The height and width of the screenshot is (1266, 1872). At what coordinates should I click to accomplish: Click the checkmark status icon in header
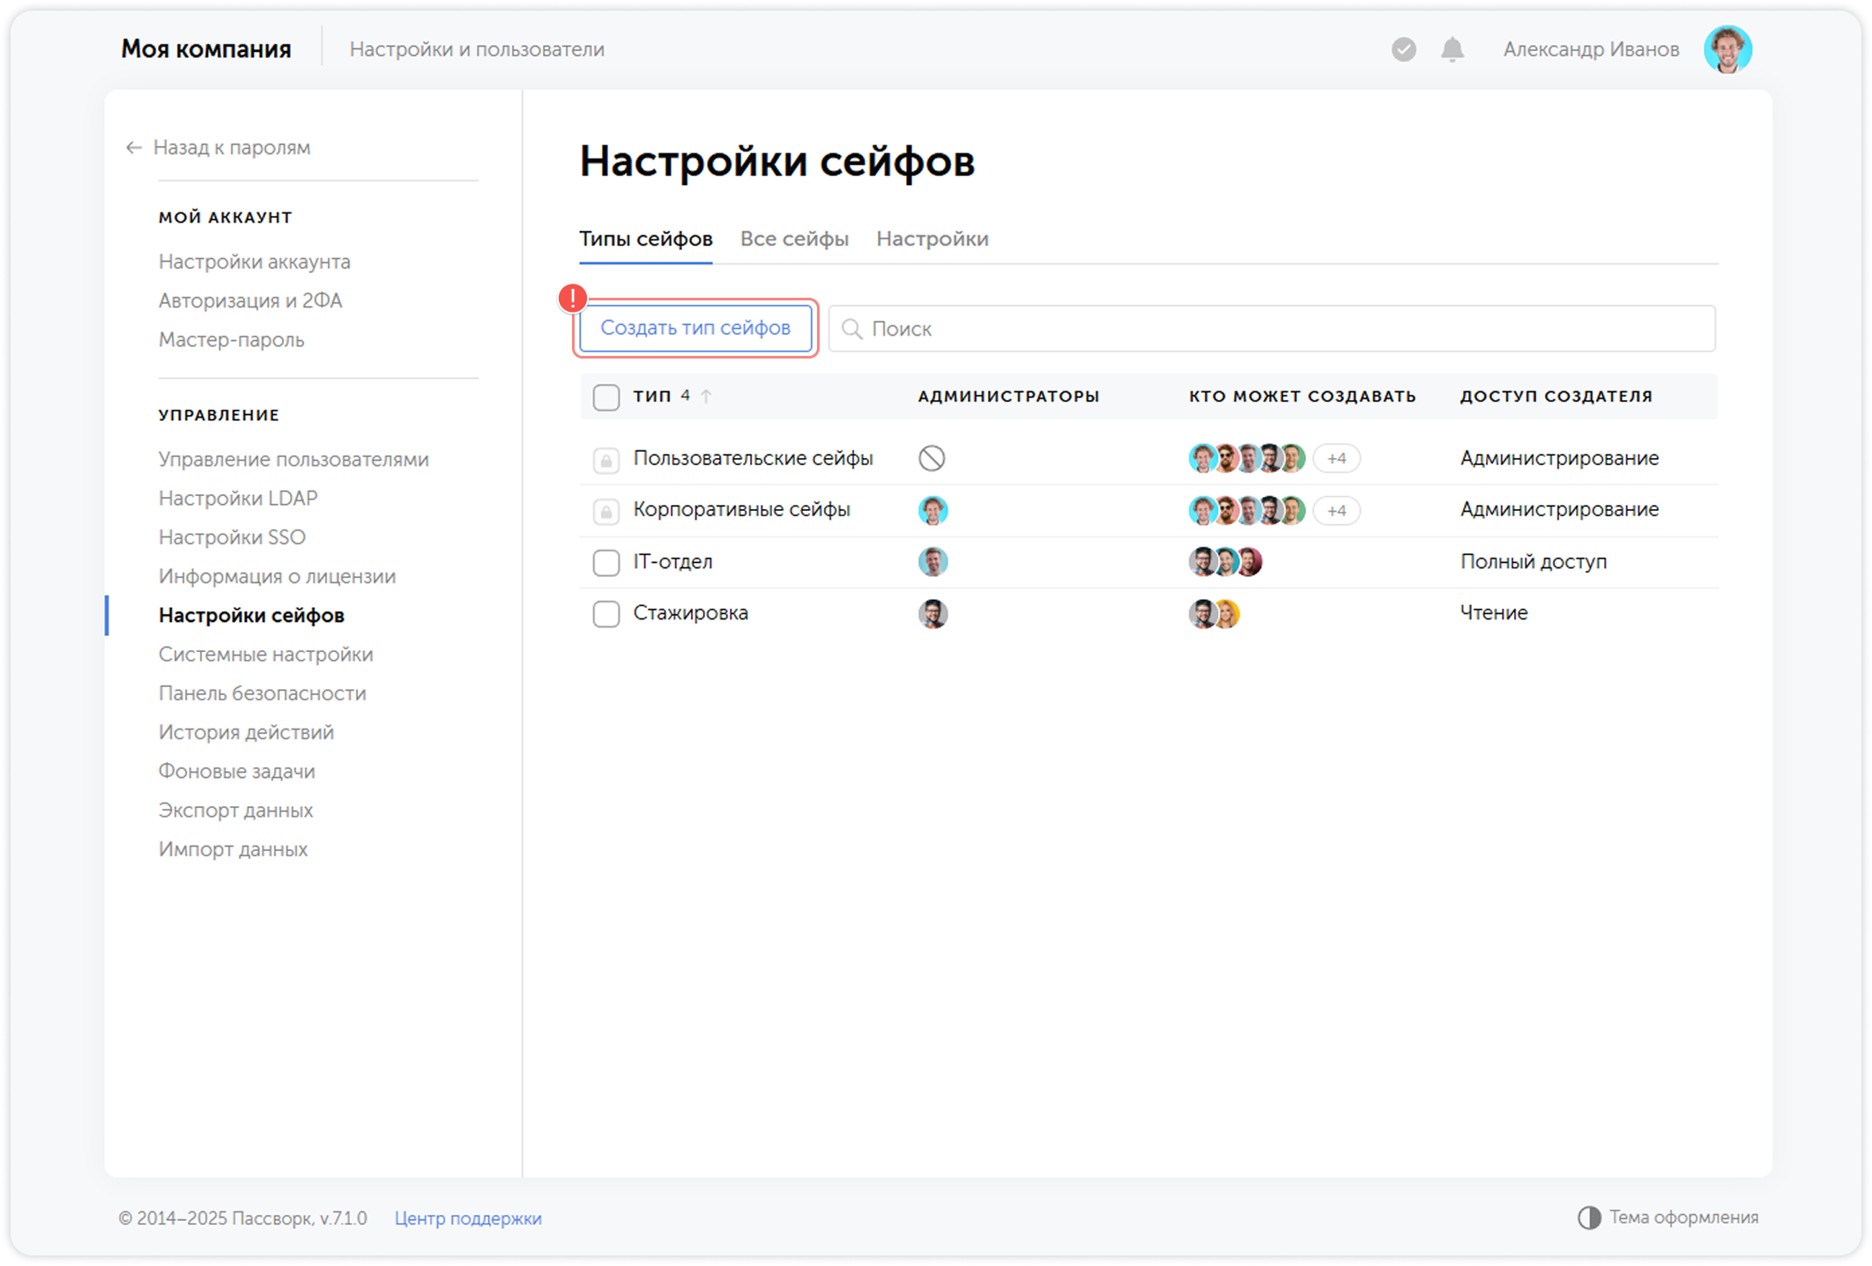click(1404, 49)
